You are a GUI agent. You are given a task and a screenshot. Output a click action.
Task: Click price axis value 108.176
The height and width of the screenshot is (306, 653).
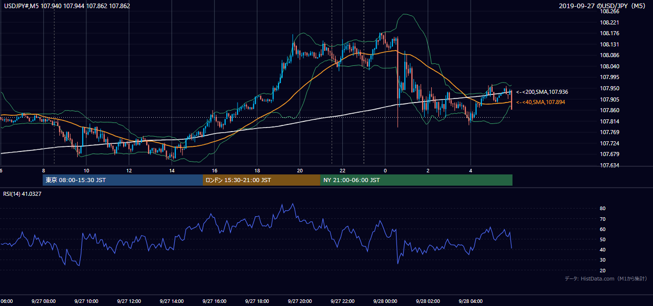point(610,33)
